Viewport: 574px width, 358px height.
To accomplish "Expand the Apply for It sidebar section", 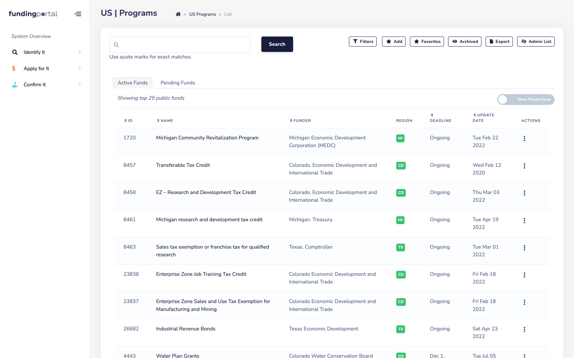I will 80,68.
